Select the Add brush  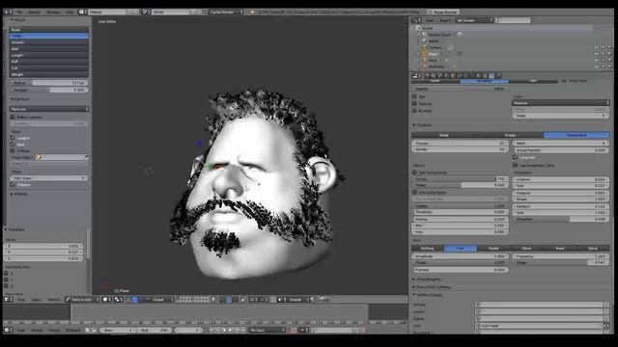coord(48,49)
